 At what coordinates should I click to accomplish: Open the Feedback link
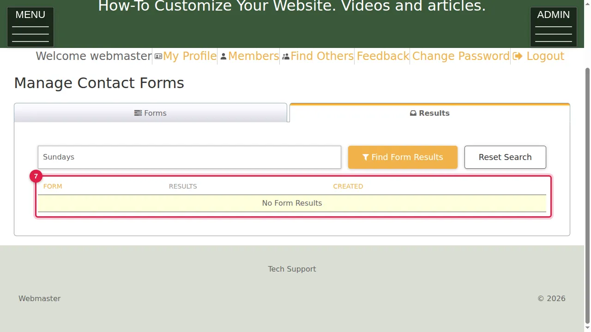383,56
